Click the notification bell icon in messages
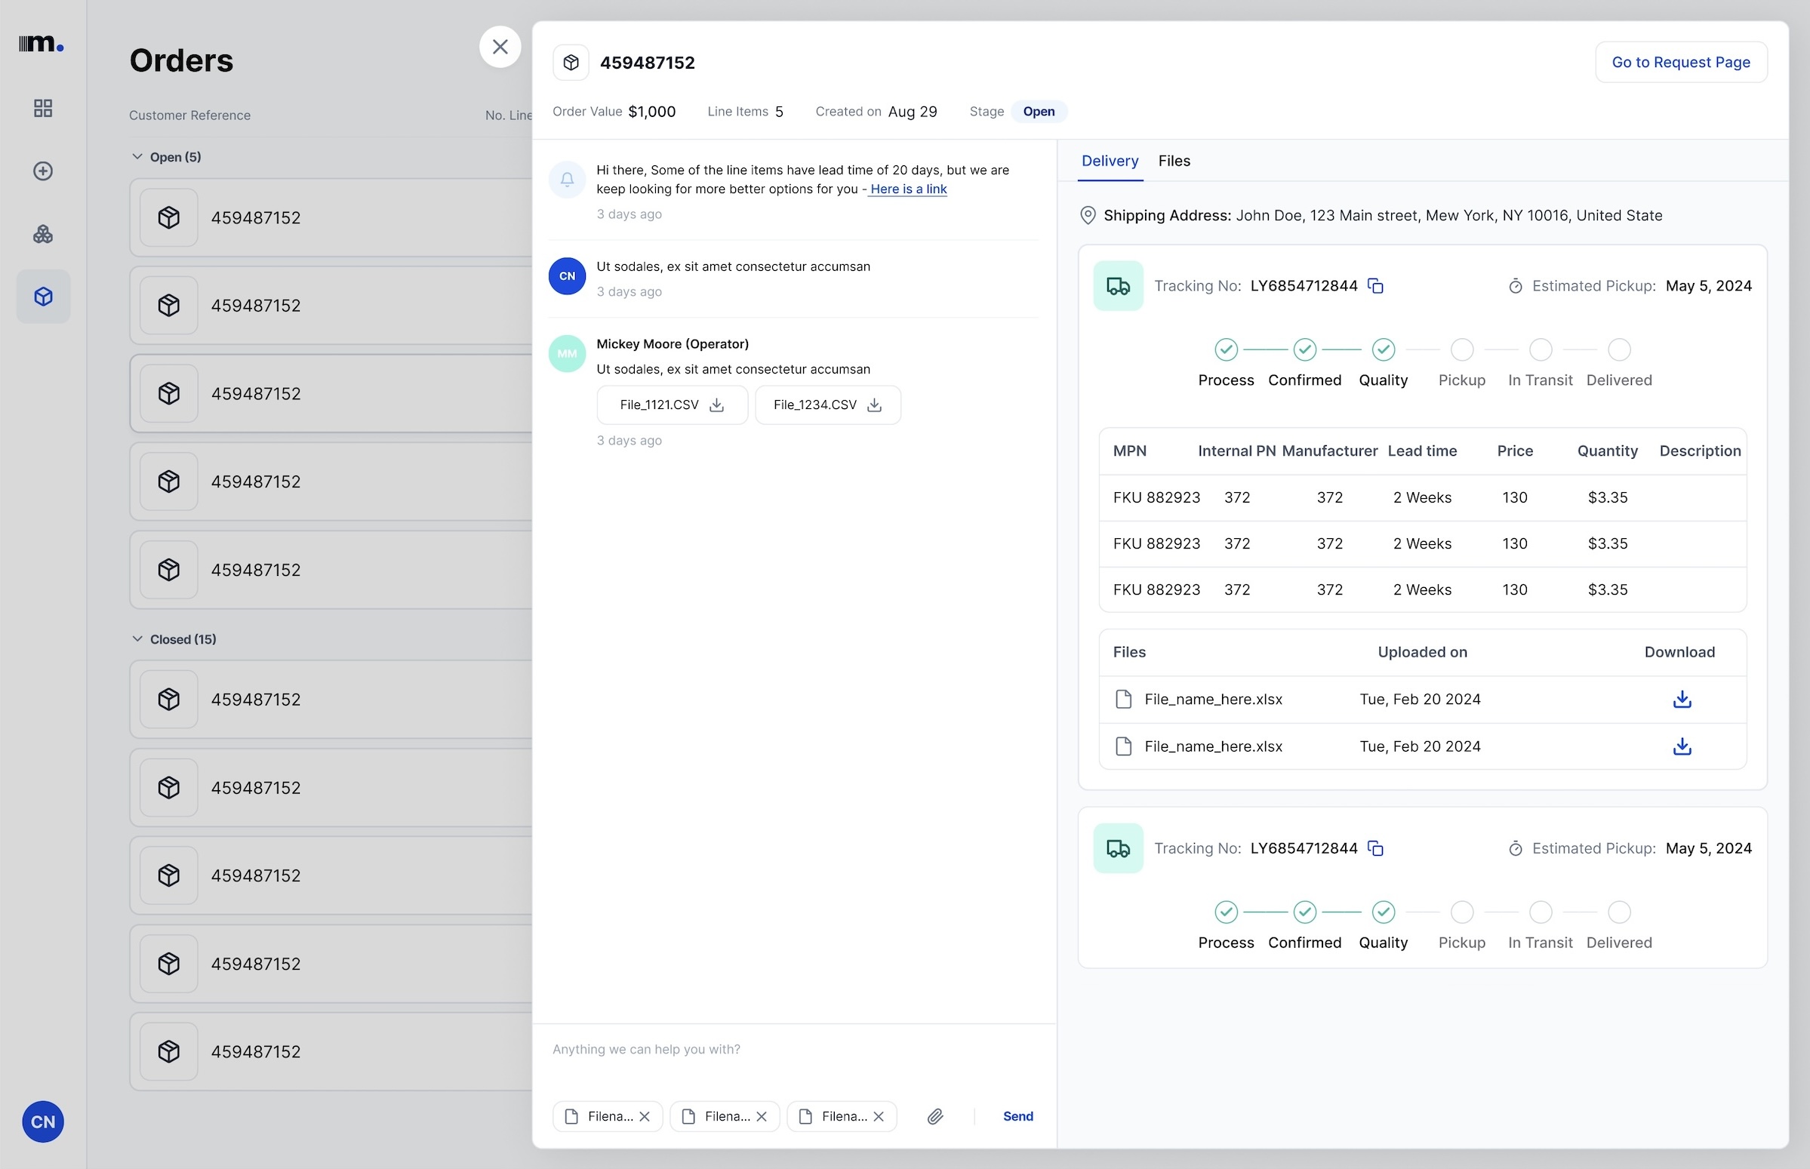 click(567, 180)
